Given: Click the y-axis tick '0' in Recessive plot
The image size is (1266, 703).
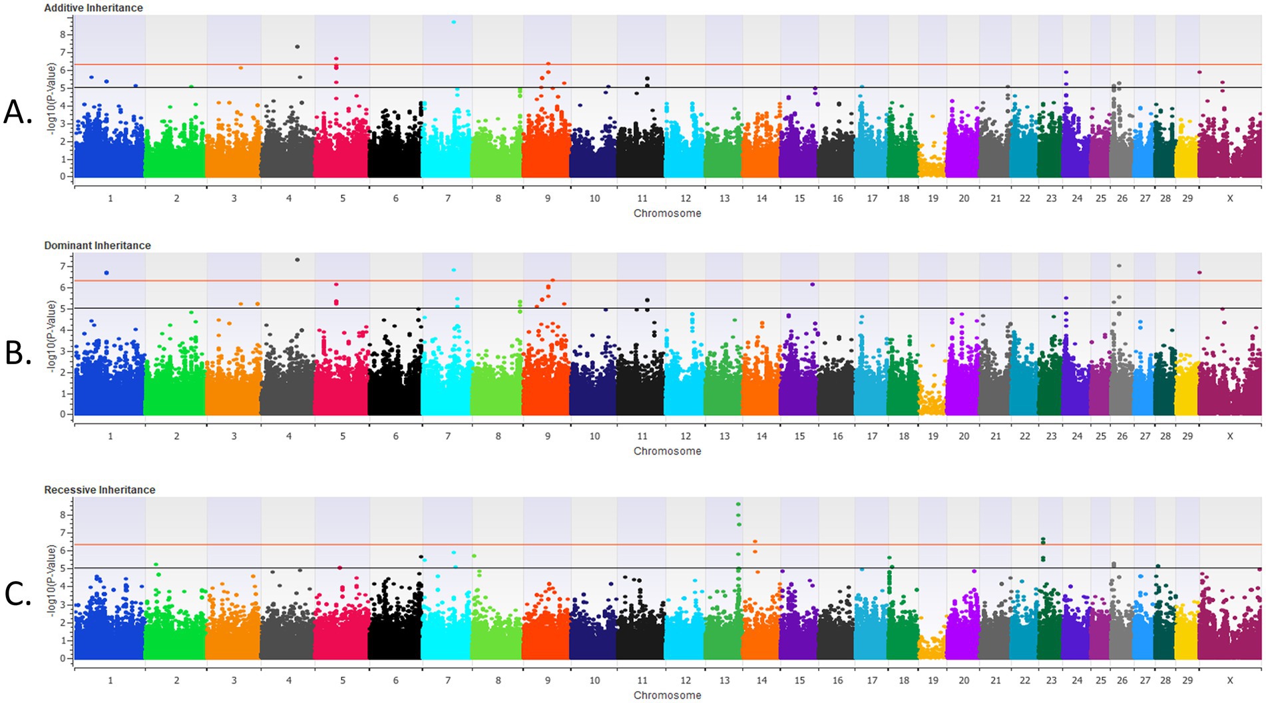Looking at the screenshot, I should (x=63, y=658).
